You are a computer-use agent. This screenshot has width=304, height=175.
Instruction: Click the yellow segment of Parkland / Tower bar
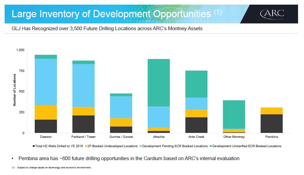[83, 111]
